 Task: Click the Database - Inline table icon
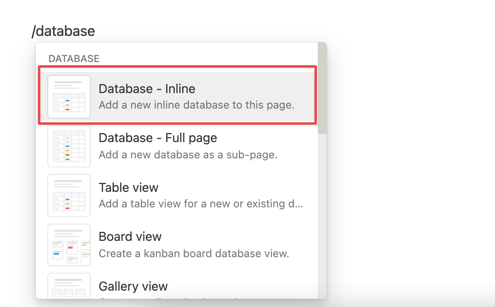click(x=69, y=97)
